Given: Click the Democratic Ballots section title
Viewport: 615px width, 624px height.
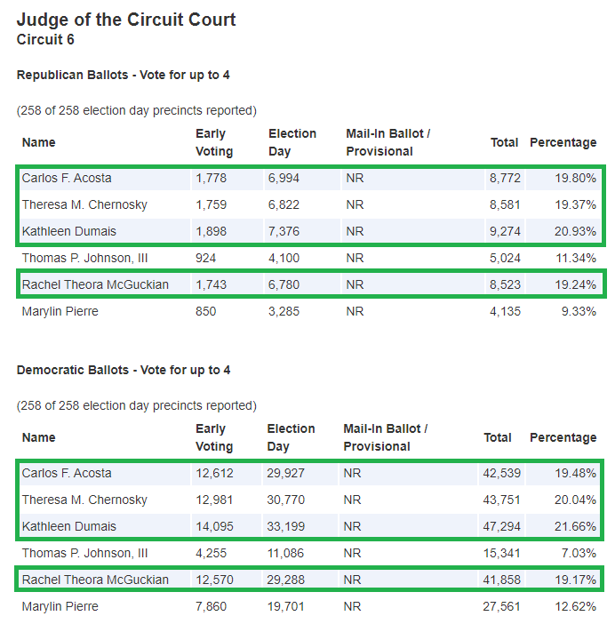Looking at the screenshot, I should point(124,370).
